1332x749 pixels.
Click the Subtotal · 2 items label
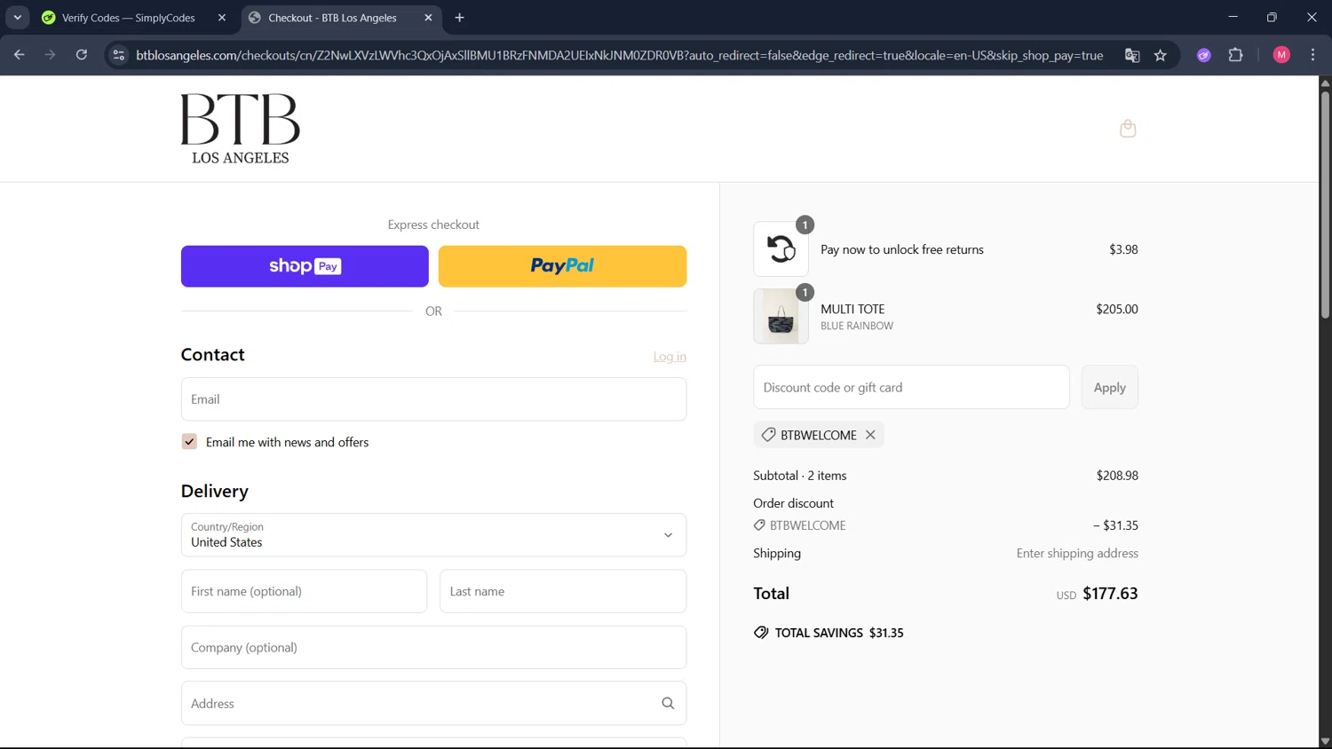(x=800, y=476)
